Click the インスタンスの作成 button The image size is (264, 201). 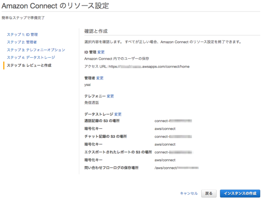(240, 194)
